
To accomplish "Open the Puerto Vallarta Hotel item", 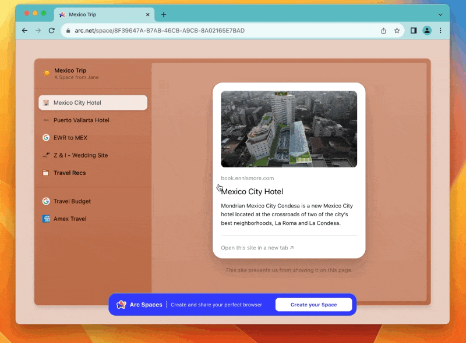I will [x=93, y=120].
